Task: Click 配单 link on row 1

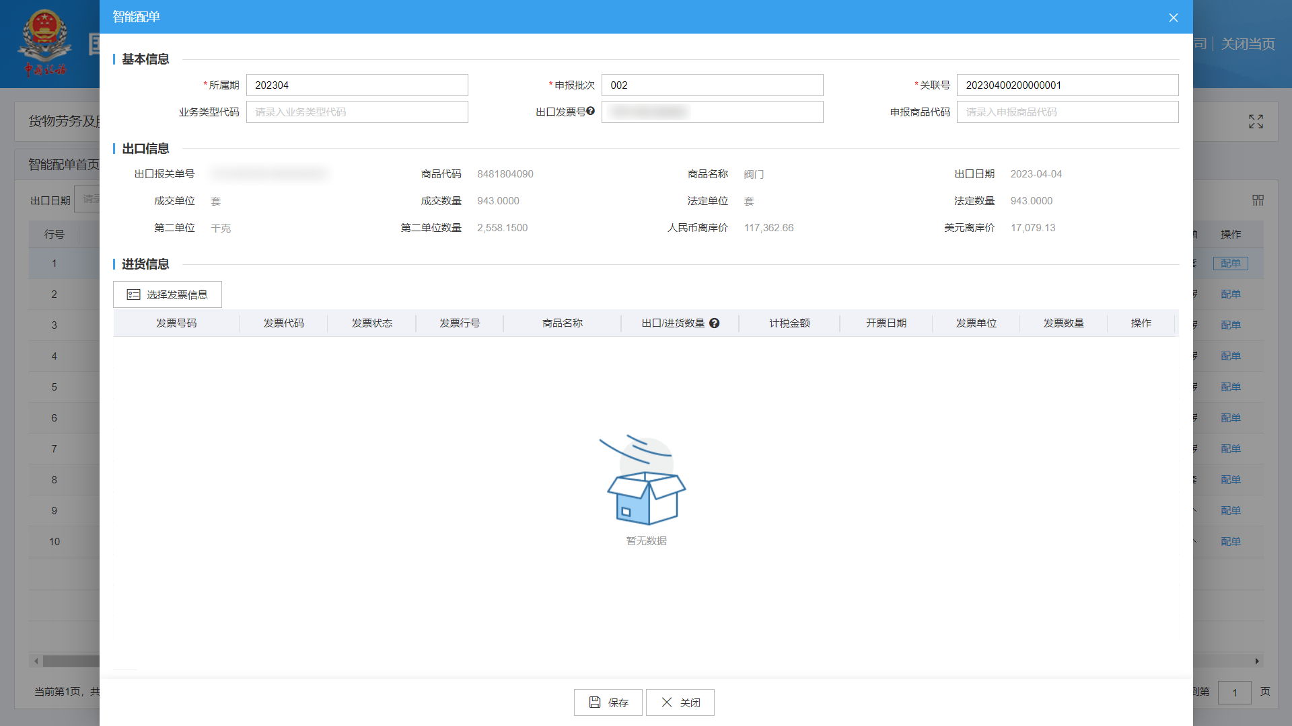Action: (1230, 263)
